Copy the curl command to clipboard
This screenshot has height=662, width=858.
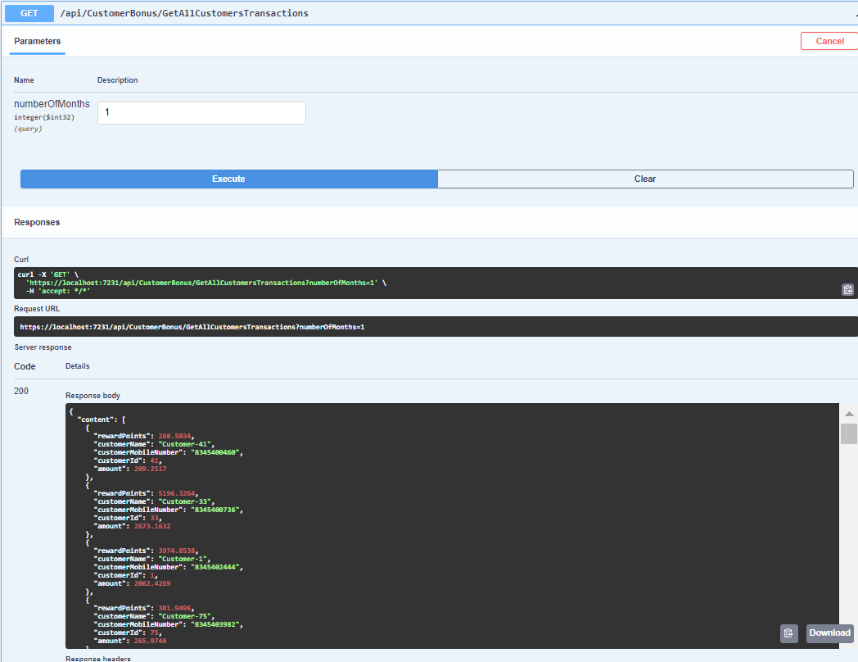coord(847,288)
